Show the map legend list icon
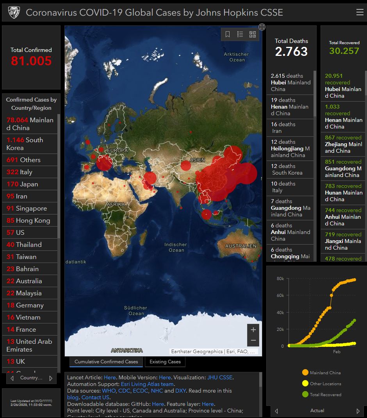This screenshot has width=367, height=418. (240, 34)
